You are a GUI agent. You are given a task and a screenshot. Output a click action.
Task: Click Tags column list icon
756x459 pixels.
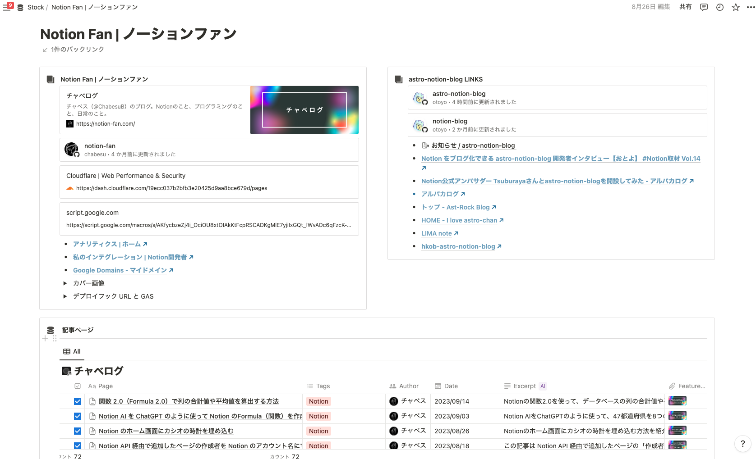(310, 386)
